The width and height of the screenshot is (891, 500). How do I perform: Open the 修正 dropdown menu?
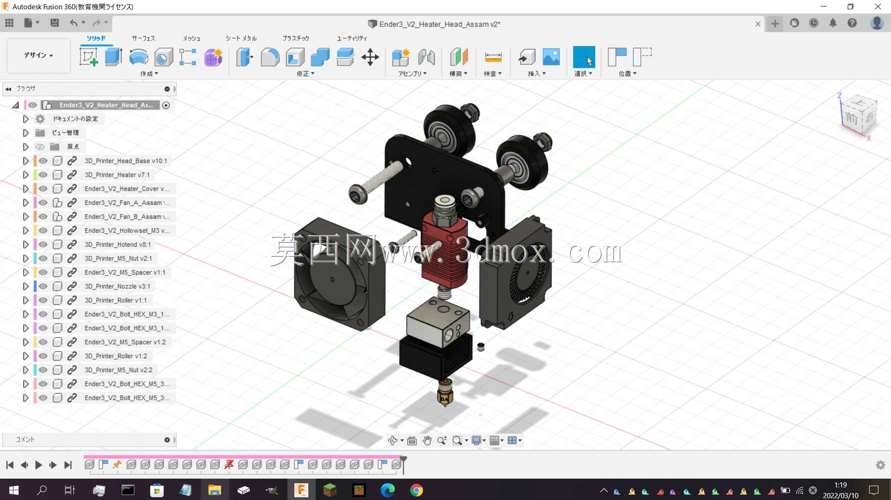[x=306, y=74]
